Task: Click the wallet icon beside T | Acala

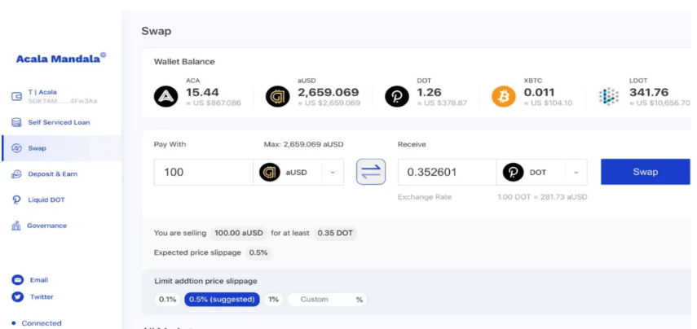Action: [16, 96]
